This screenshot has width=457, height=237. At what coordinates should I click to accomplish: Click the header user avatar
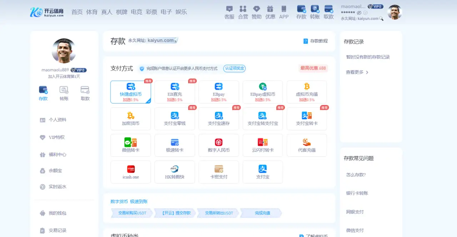coord(395,12)
